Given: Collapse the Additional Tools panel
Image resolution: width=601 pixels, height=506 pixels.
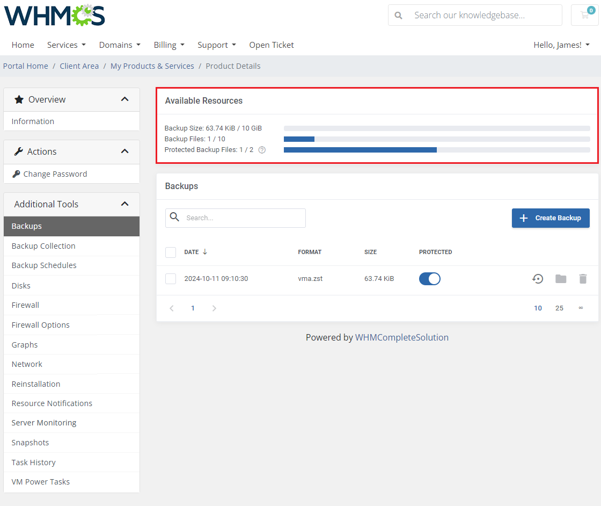Looking at the screenshot, I should pos(124,204).
